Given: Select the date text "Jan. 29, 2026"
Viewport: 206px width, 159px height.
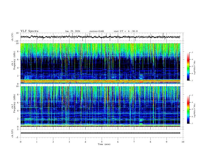Looking at the screenshot, I should click(73, 31).
